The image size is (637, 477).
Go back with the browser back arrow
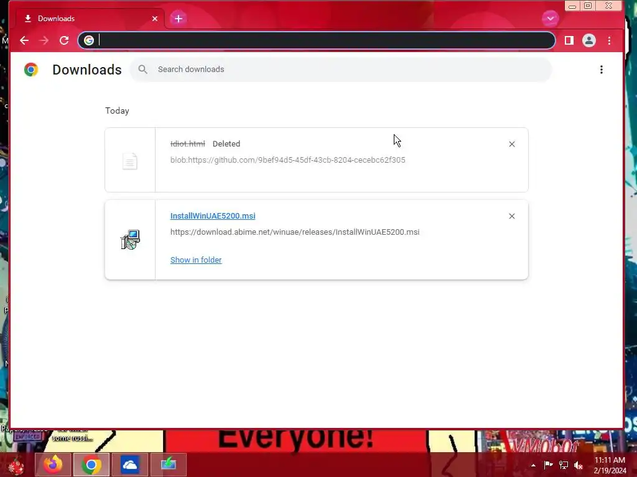[24, 40]
